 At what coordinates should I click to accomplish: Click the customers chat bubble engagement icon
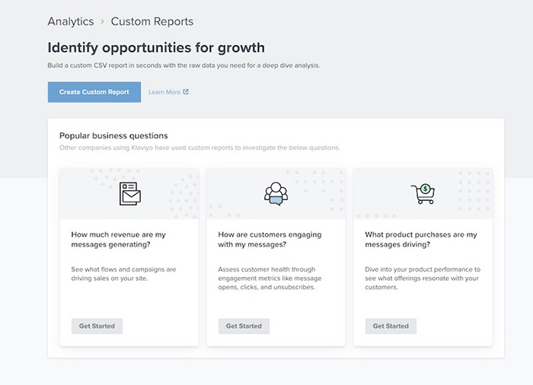(276, 193)
